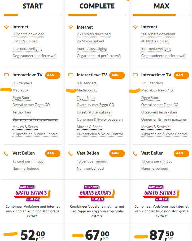Viewport: 192px width, 241px height.
Task: Click the wifi icon in START column
Action: click(x=6, y=27)
